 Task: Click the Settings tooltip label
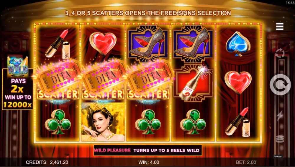coord(278,156)
